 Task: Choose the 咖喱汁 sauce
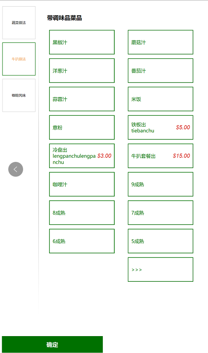coord(82,184)
